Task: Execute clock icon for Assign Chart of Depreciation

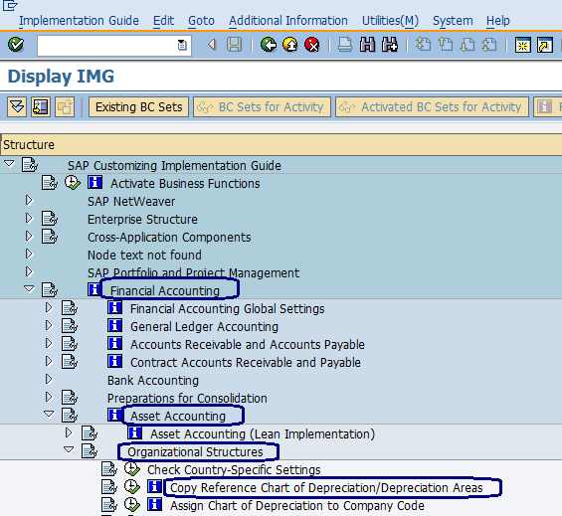Action: point(132,505)
